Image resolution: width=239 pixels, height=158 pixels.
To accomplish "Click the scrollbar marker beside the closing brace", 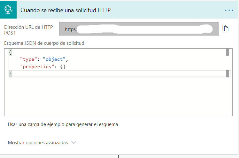I will pyautogui.click(x=227, y=74).
